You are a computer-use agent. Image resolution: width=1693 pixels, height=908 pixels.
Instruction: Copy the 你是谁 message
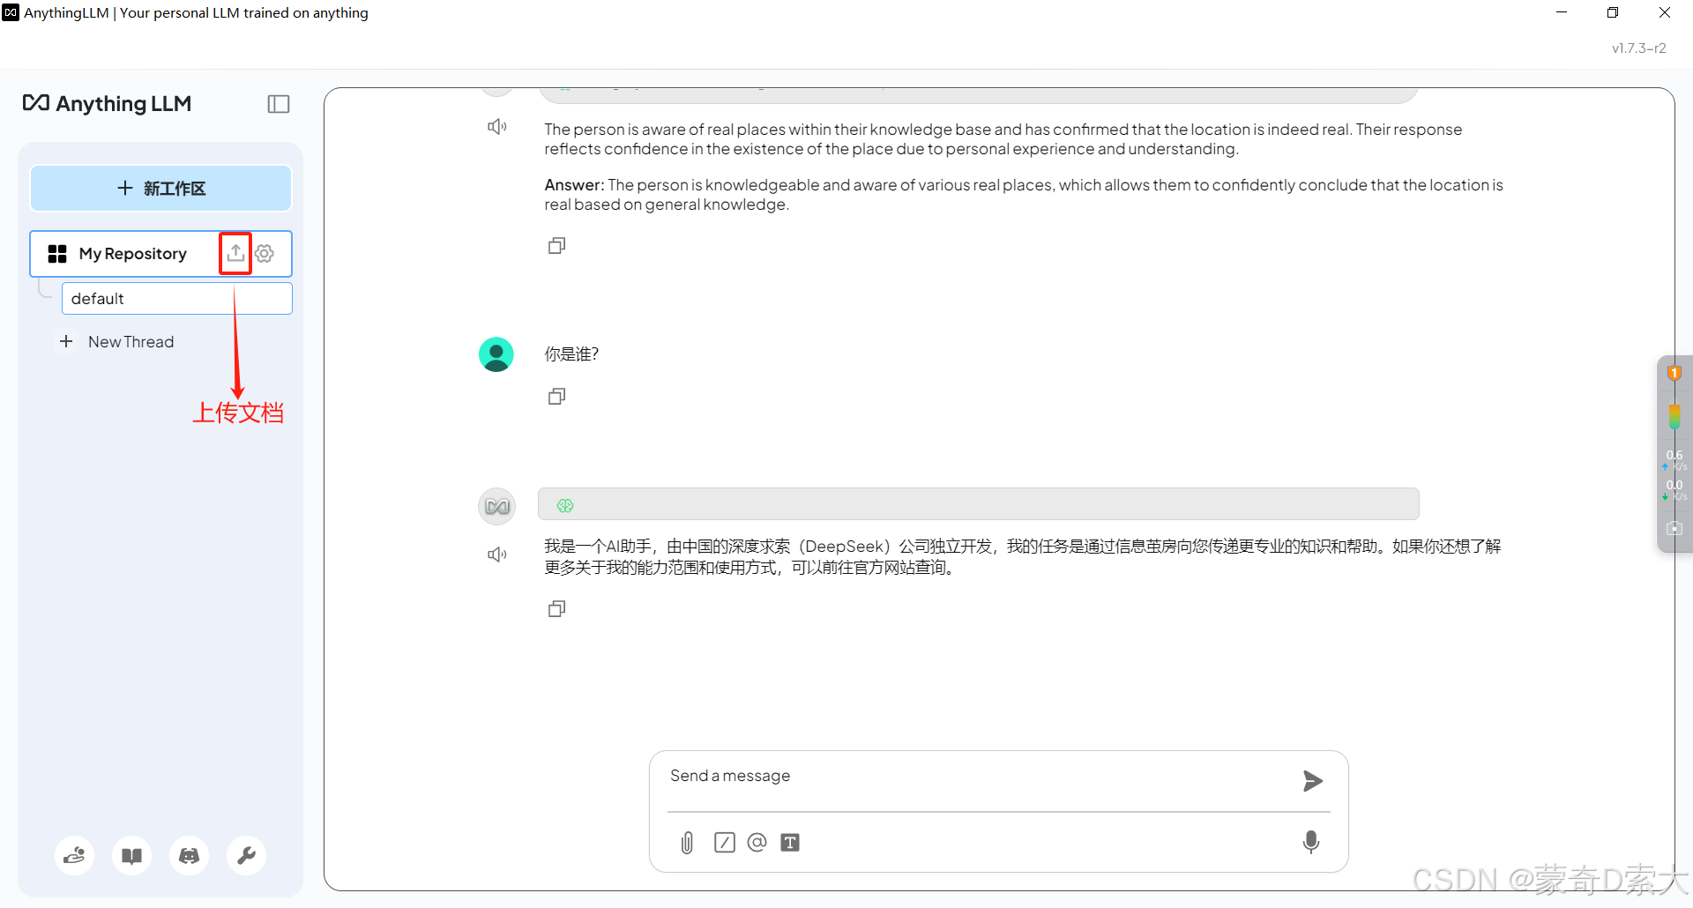pyautogui.click(x=556, y=396)
